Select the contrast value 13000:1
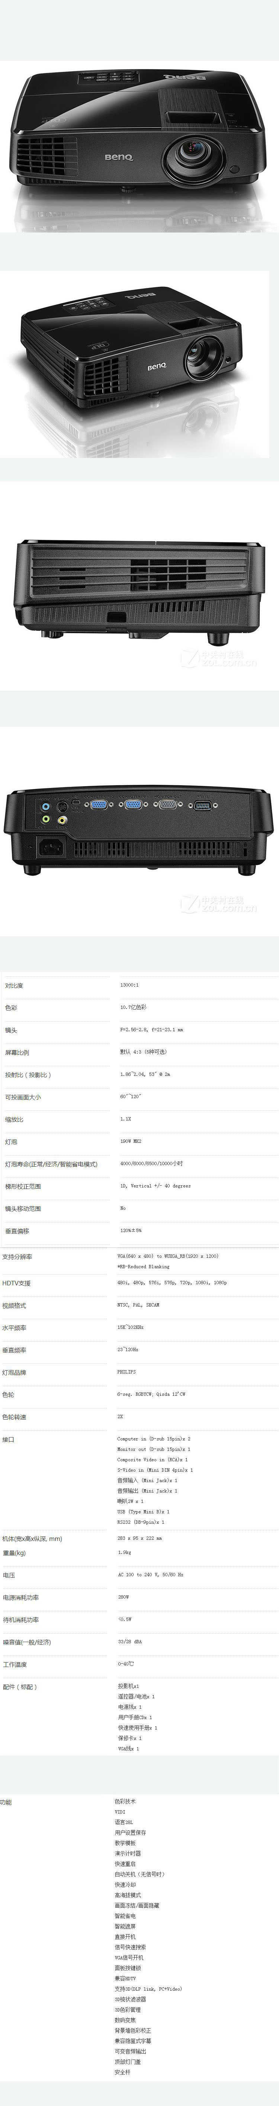 coord(129,985)
